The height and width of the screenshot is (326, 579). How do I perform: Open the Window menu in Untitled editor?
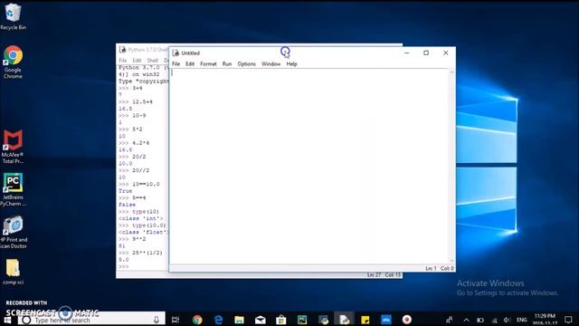271,64
